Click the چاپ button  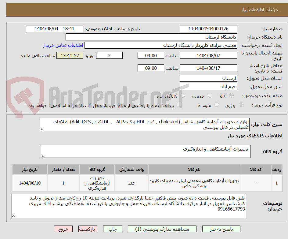tap(113, 229)
